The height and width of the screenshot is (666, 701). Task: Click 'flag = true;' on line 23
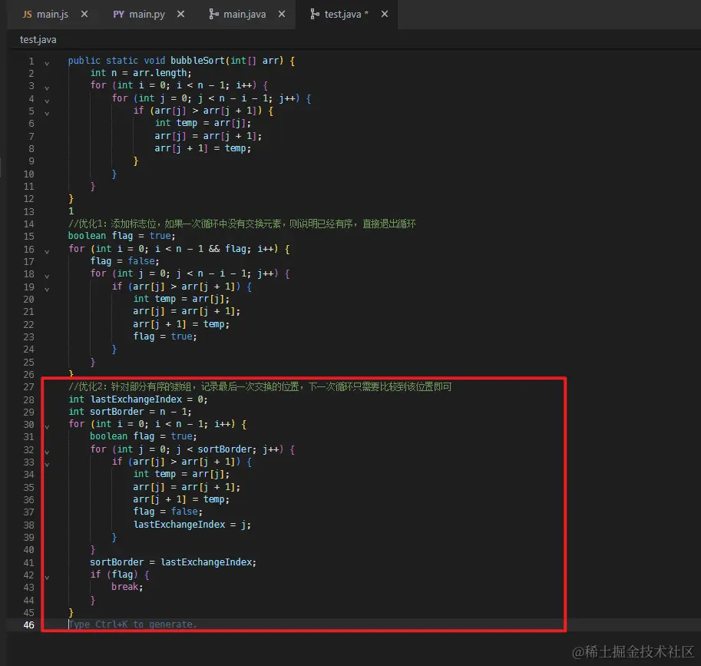[165, 336]
